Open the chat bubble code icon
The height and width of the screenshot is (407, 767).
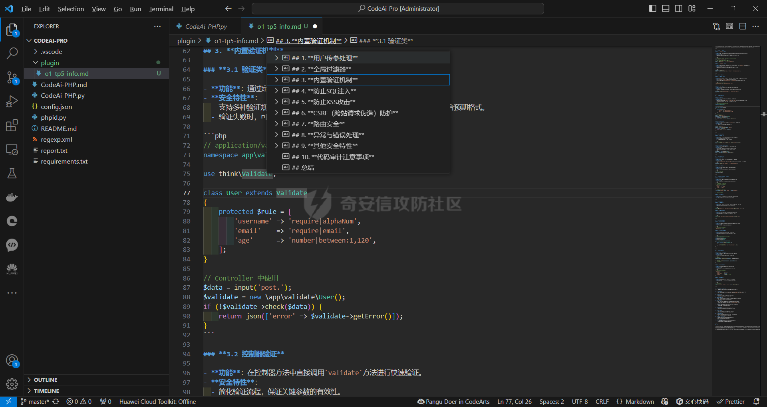(x=12, y=245)
